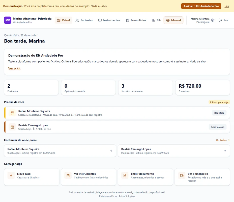Click the arrow on Beatriz's continue card

[225, 151]
